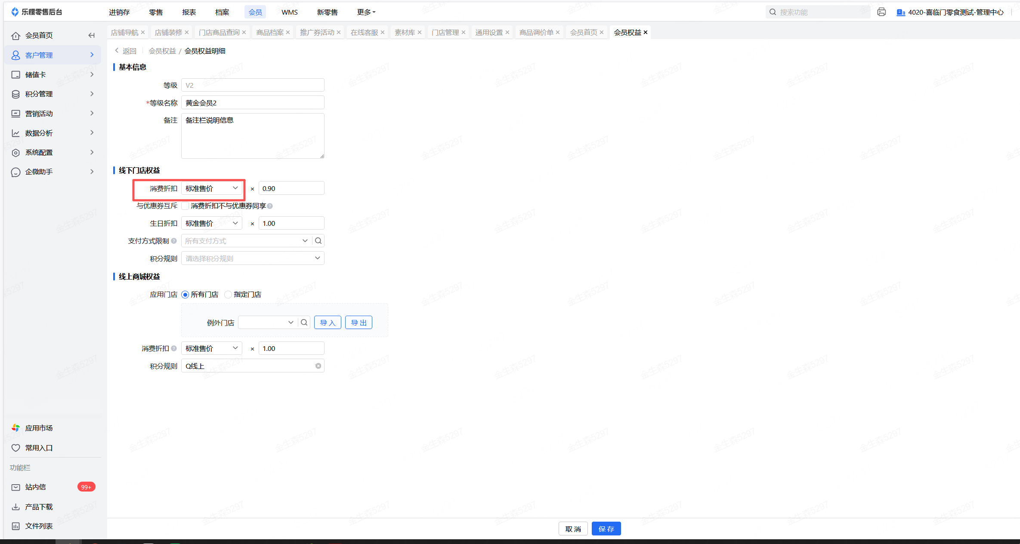Select 所有门店 radio option
Image resolution: width=1020 pixels, height=544 pixels.
click(185, 295)
